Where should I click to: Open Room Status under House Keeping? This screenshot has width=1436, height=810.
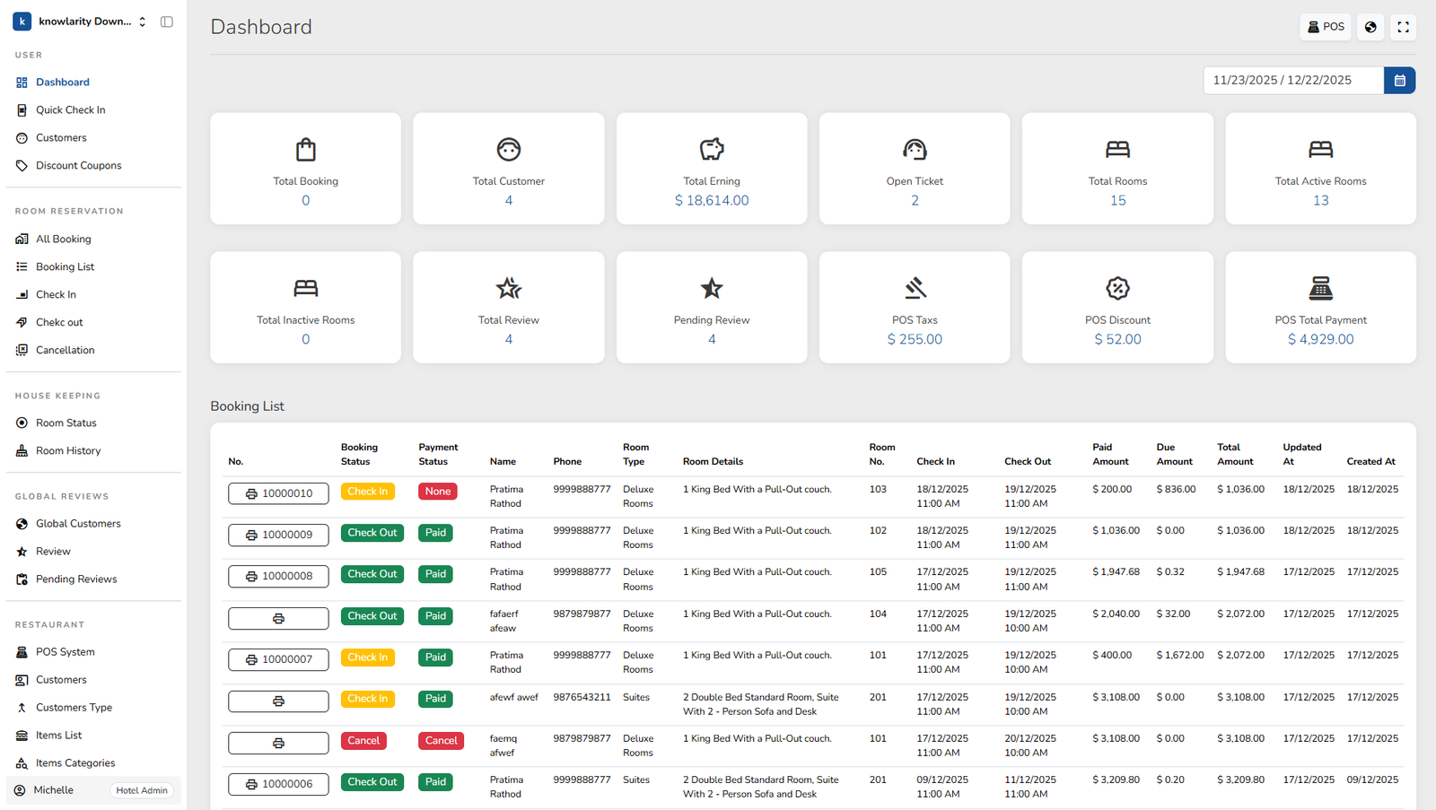[66, 423]
